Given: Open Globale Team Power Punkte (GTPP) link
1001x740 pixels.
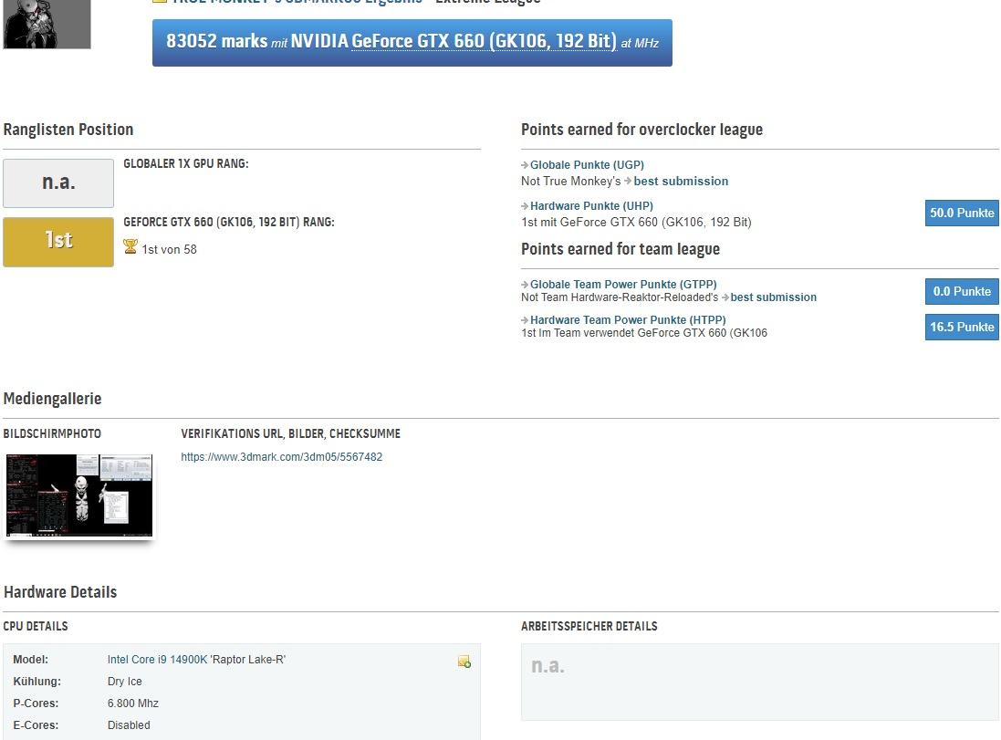Looking at the screenshot, I should click(x=623, y=284).
